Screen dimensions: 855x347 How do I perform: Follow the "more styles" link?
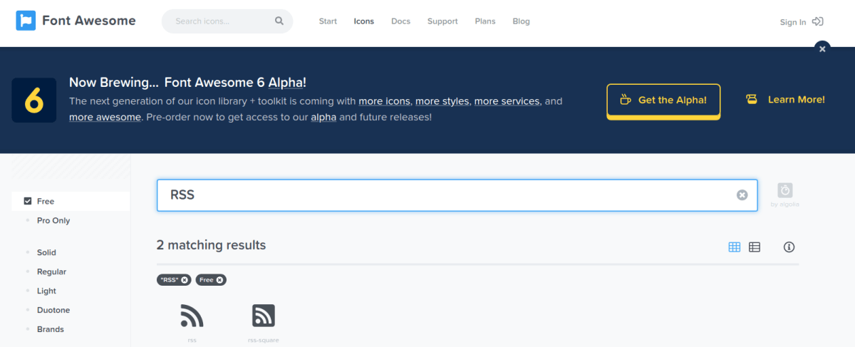[442, 101]
